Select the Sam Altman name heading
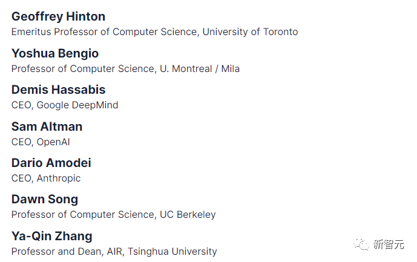 (47, 126)
